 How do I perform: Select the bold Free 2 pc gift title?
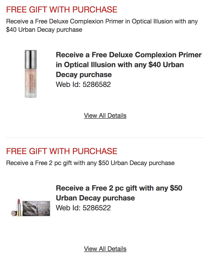point(119,193)
